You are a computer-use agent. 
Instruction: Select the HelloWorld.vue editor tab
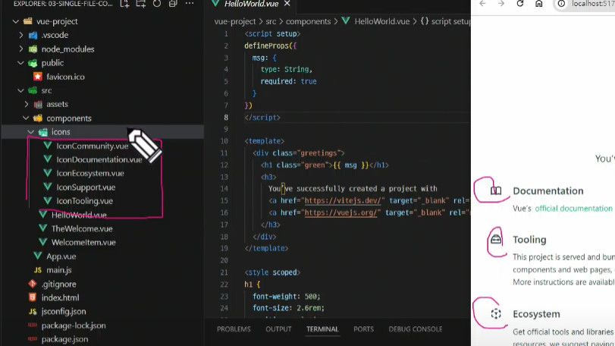tap(251, 4)
